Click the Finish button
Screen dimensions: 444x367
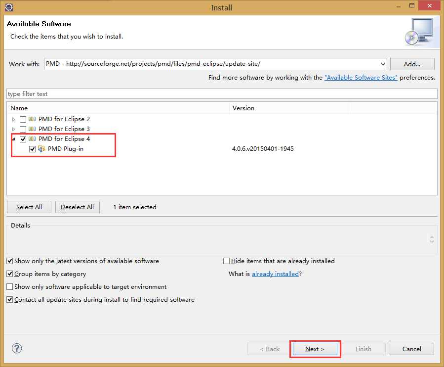[x=363, y=349]
